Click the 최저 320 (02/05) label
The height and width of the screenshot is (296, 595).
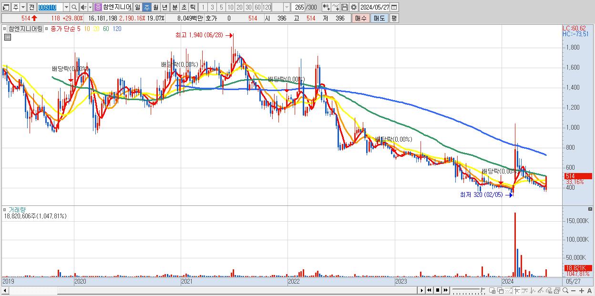(482, 194)
